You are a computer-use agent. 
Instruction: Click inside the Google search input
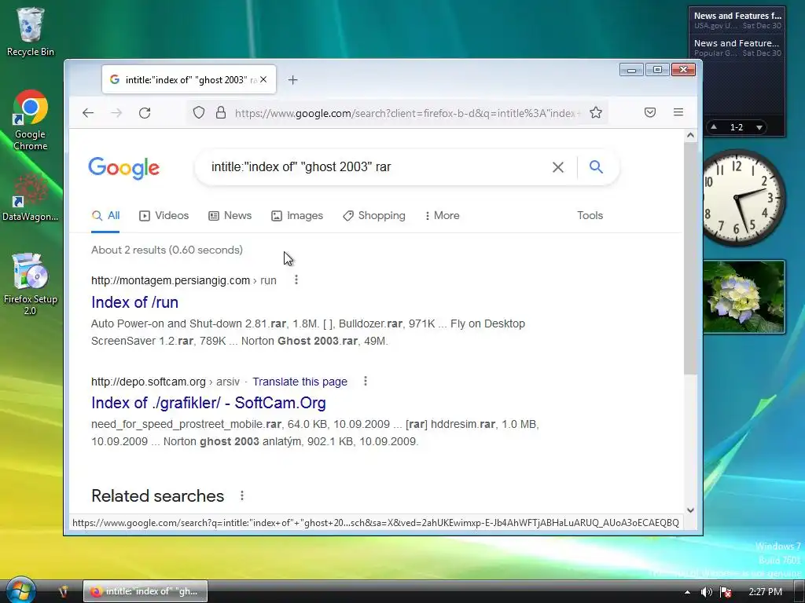coord(377,167)
